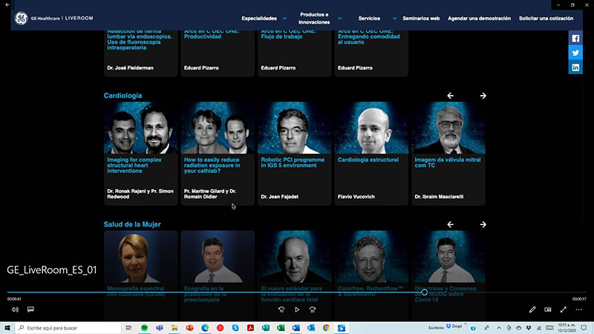Open the pencil edit tool
594x334 pixels.
(x=532, y=310)
